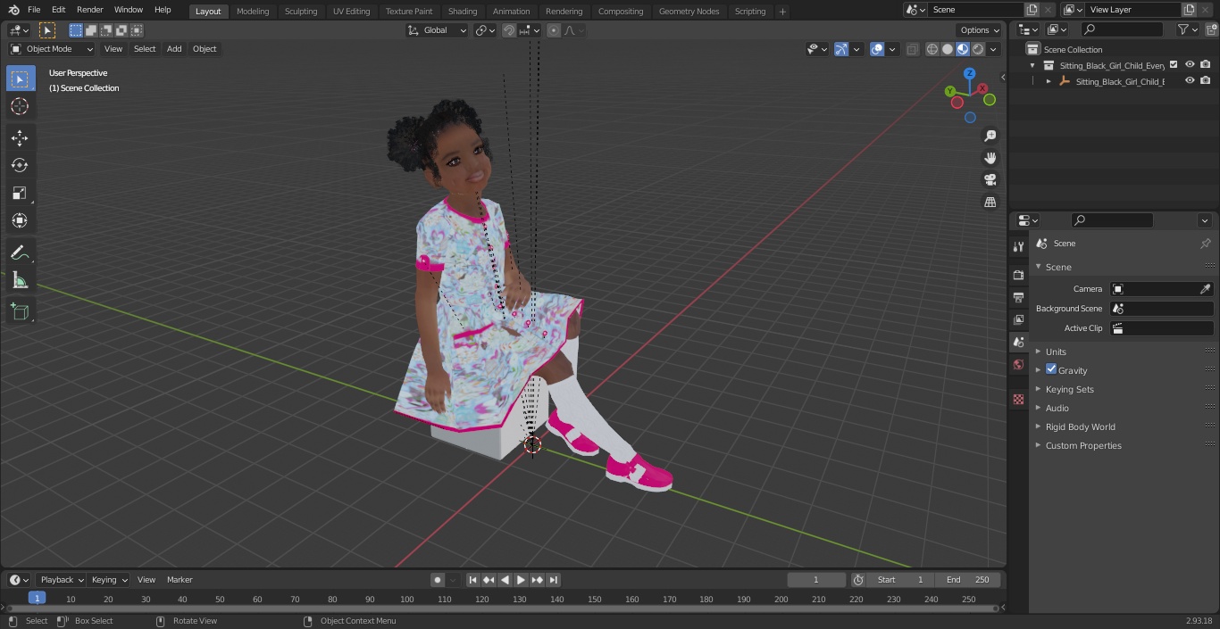Viewport: 1220px width, 629px height.
Task: Open the View Layer properties tab
Action: point(1018,319)
